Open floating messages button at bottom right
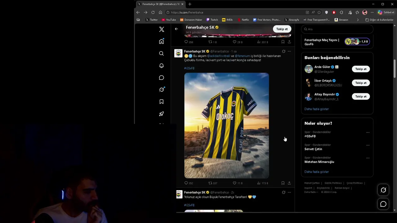This screenshot has height=223, width=397. [x=383, y=204]
